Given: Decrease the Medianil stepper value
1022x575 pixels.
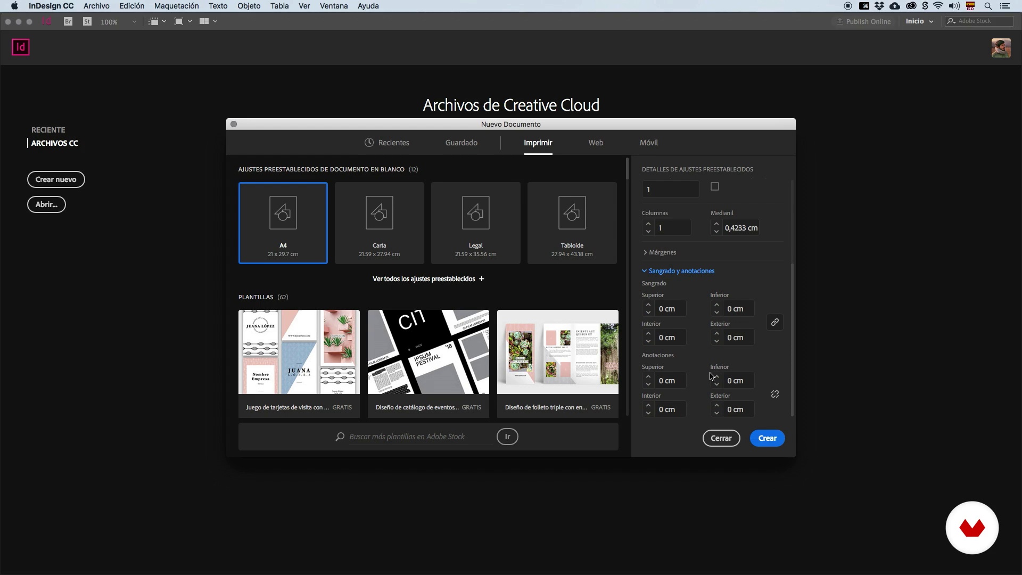Looking at the screenshot, I should (x=716, y=232).
